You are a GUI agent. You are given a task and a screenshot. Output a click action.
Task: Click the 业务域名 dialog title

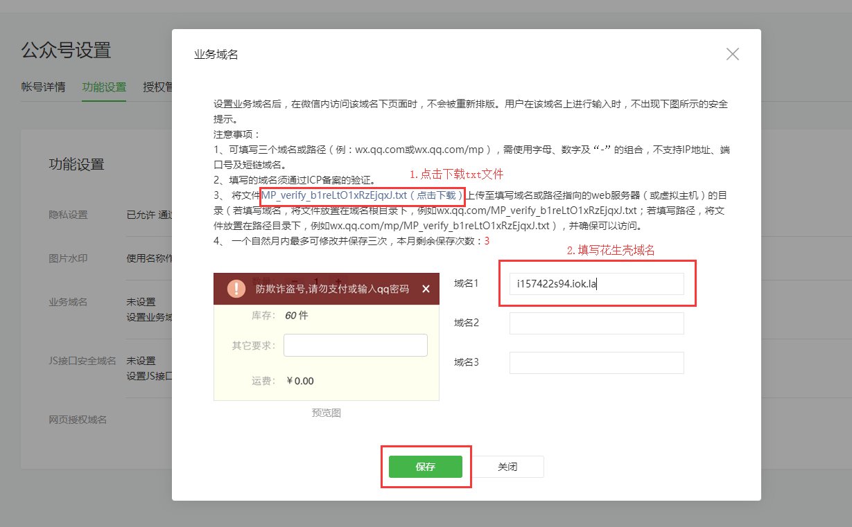pos(216,55)
